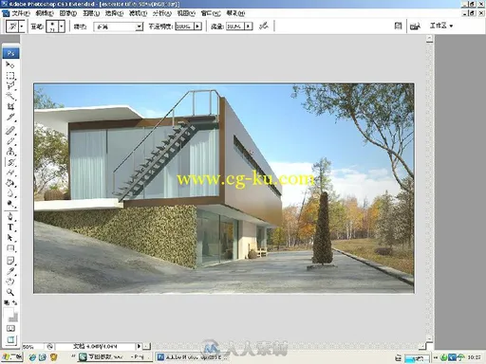486x364 pixels.
Task: Select the Path Selection tool
Action: (x=10, y=238)
